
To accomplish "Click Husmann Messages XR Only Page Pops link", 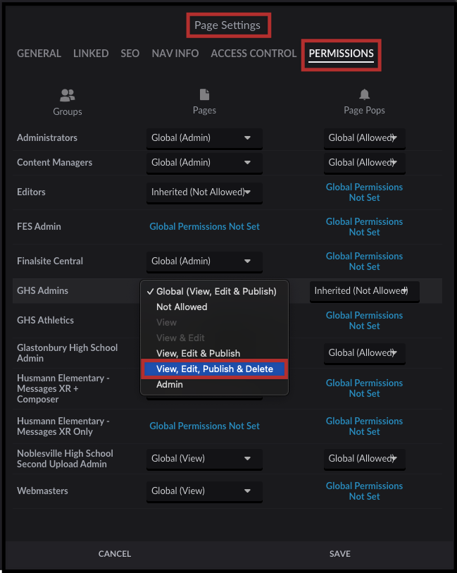I will coord(364,426).
